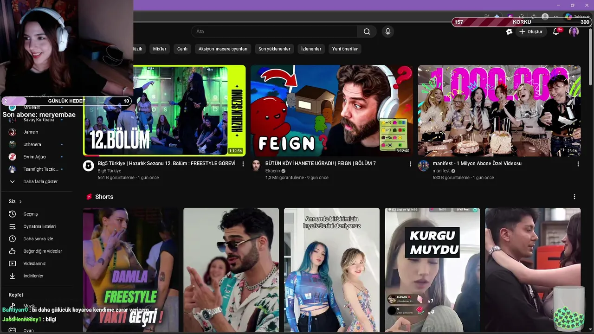
Task: Open the account avatar menu
Action: coord(574,32)
